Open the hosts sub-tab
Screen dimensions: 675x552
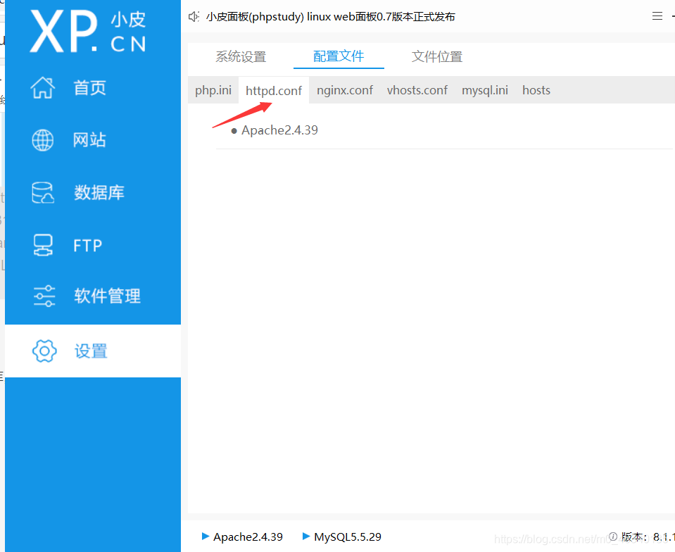(x=536, y=90)
